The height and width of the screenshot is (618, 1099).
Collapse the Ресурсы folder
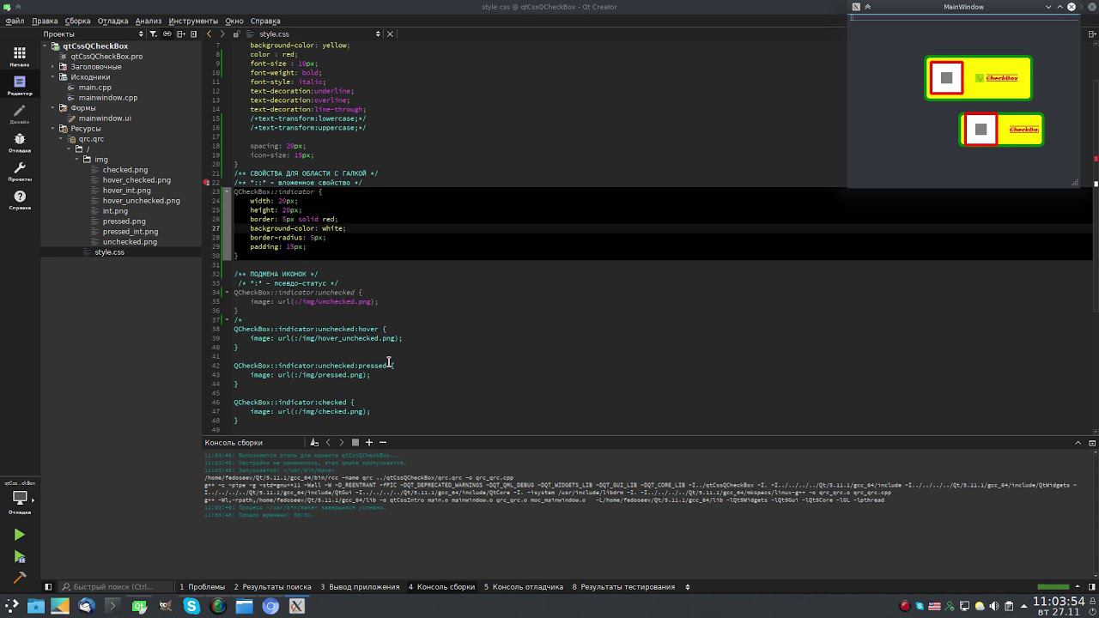(52, 129)
